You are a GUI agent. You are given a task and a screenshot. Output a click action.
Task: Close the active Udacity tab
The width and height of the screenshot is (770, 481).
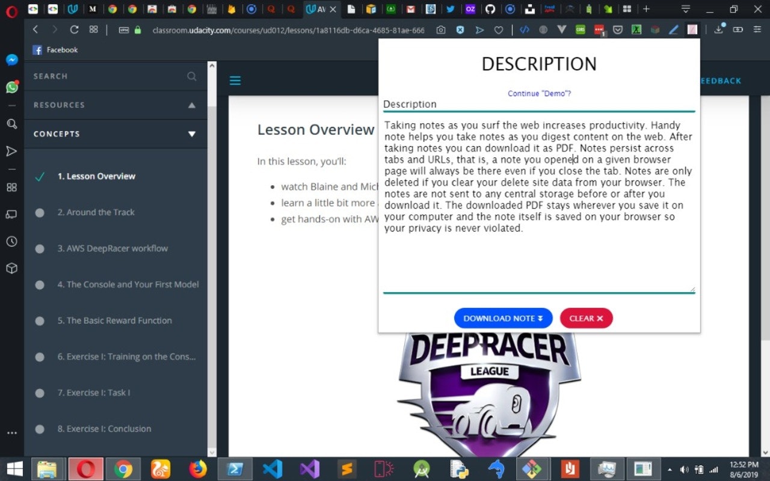click(333, 10)
